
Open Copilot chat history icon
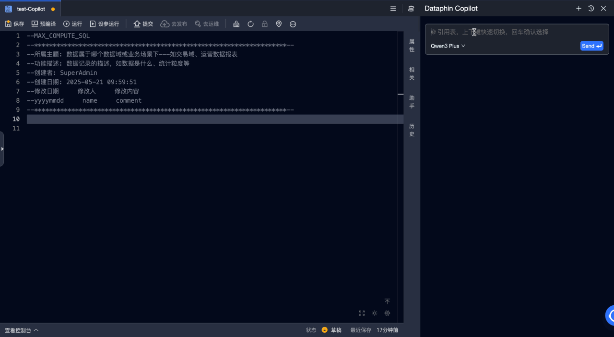[591, 8]
